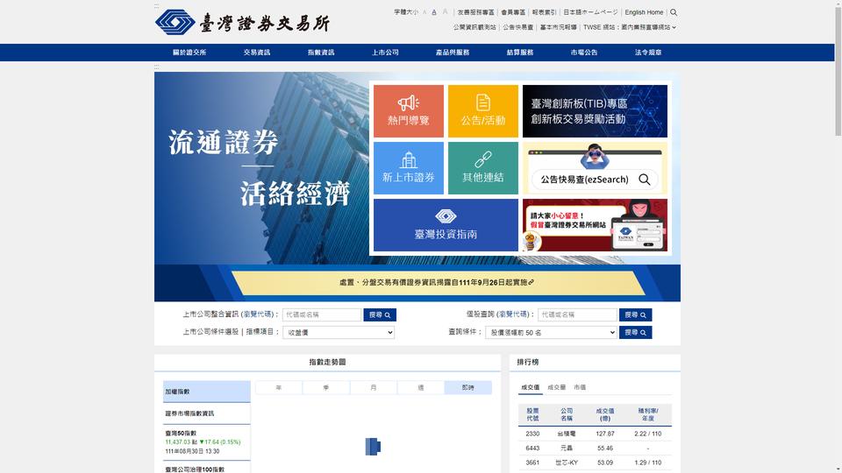Switch chart range to 年
842x473 pixels.
tap(279, 388)
